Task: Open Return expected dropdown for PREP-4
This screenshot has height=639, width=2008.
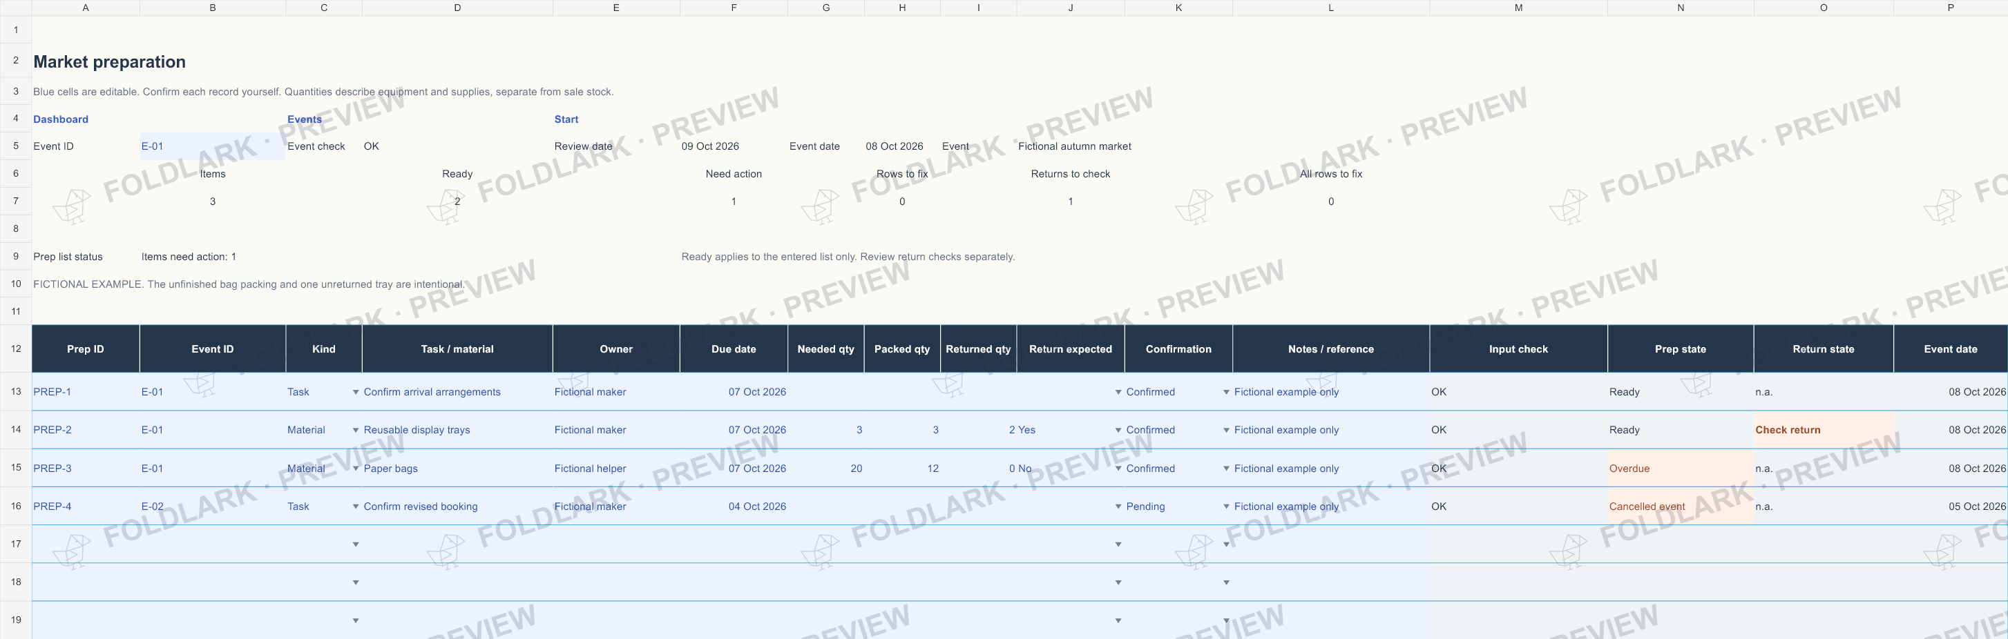Action: pos(1118,507)
